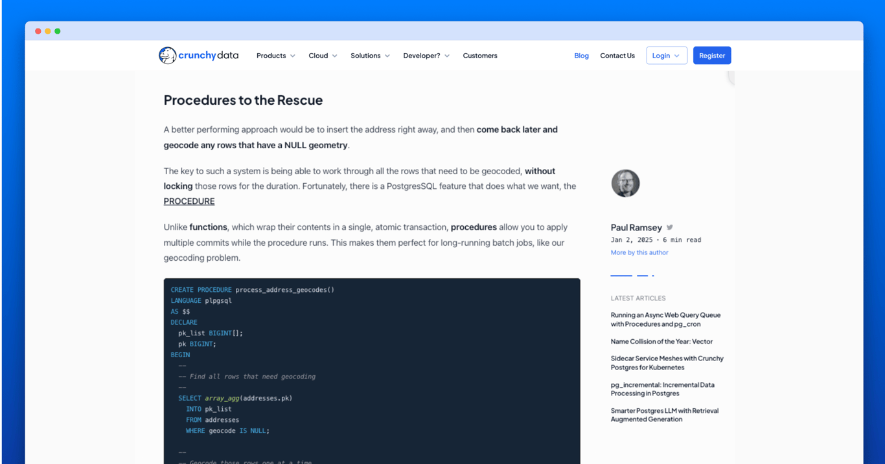885x464 pixels.
Task: Open Name Collision of the Year: Vector article
Action: (661, 341)
